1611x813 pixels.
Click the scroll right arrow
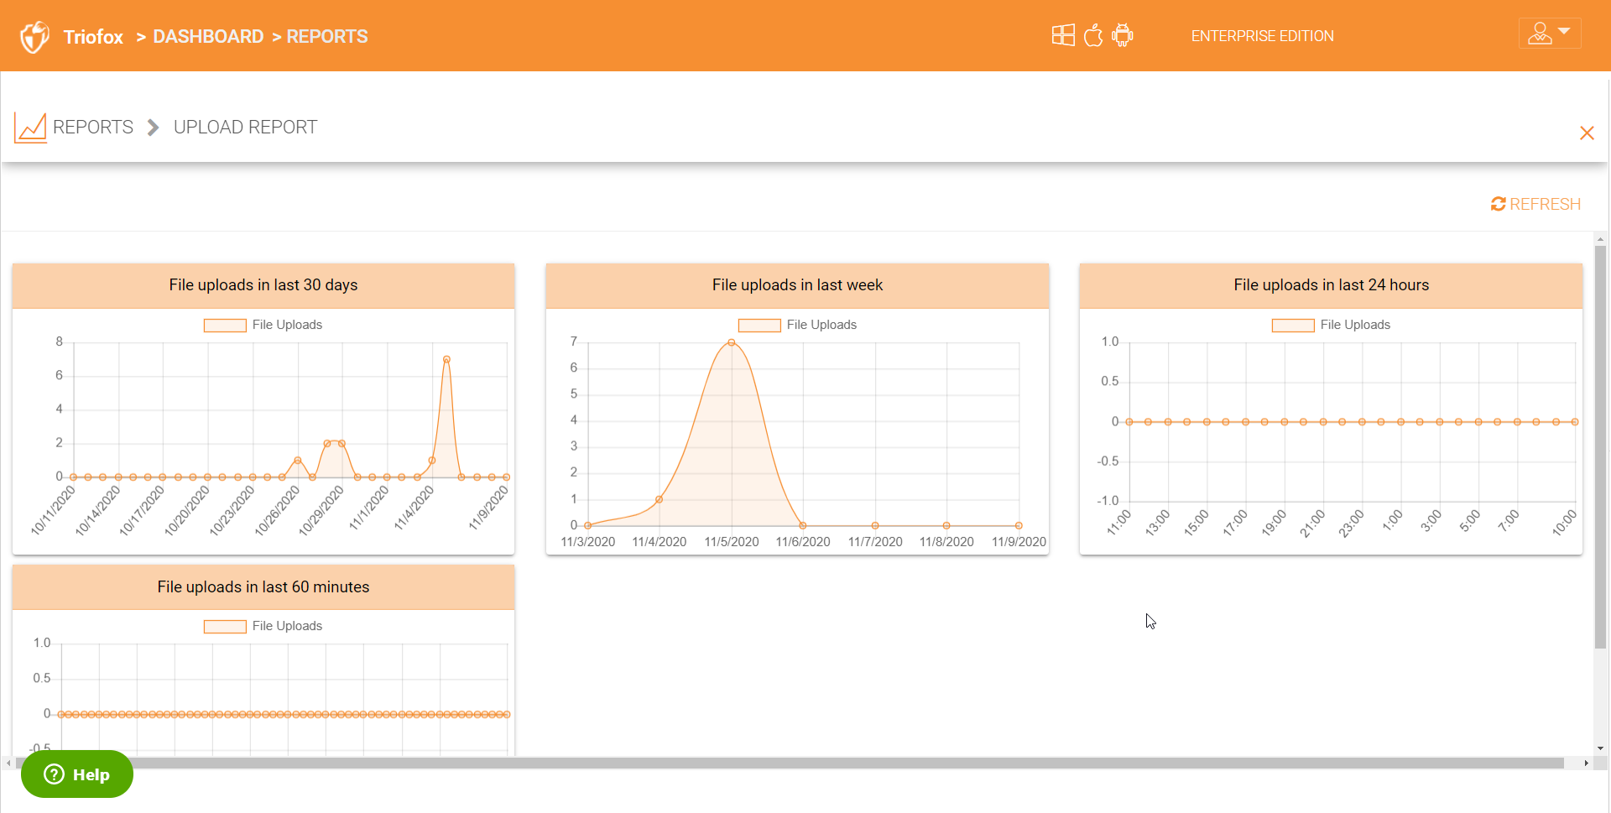1586,763
